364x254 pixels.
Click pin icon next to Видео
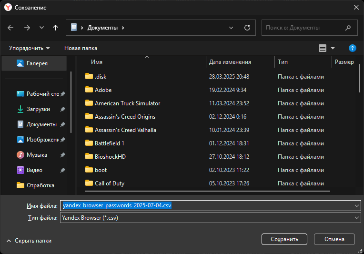coord(63,171)
